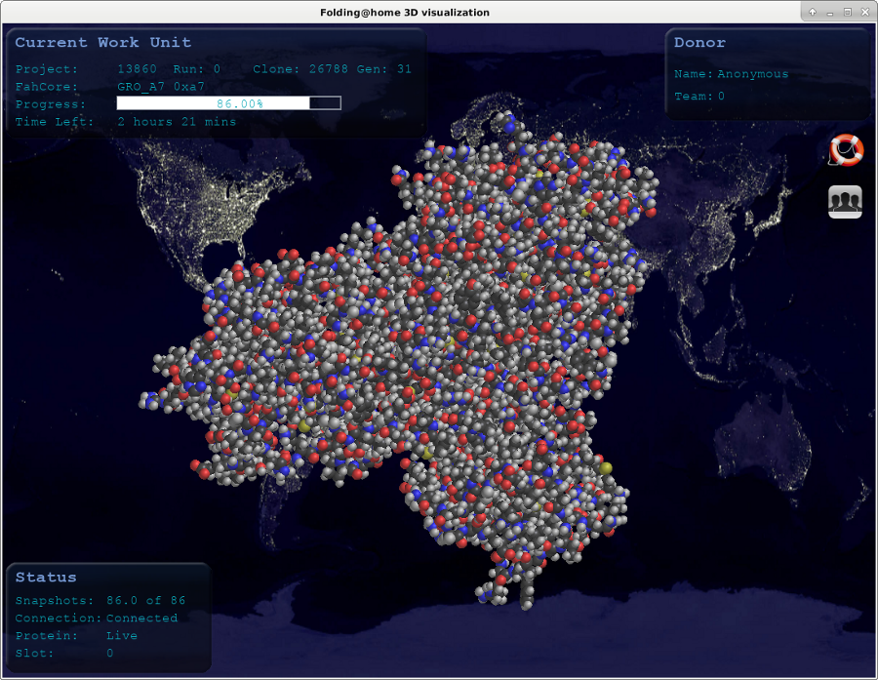Click the clone number 26788
Image resolution: width=878 pixels, height=680 pixels.
(x=328, y=69)
